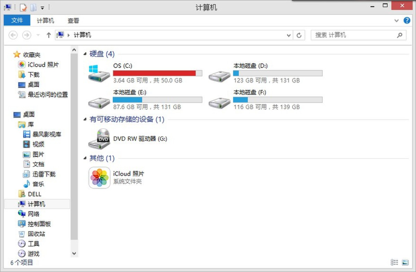Expand the quick access toolbar customize menu
The height and width of the screenshot is (272, 416).
[42, 7]
